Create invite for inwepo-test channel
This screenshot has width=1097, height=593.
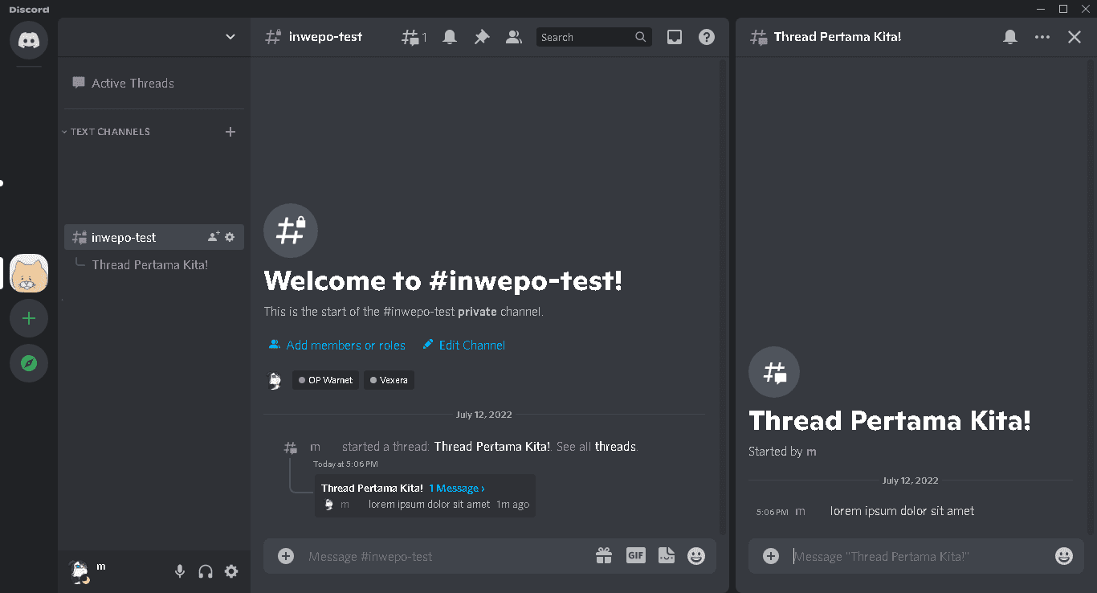[x=214, y=237]
